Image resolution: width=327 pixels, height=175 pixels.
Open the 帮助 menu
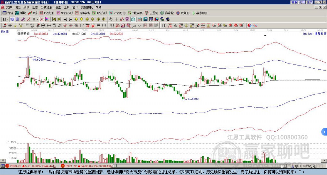tap(98, 7)
